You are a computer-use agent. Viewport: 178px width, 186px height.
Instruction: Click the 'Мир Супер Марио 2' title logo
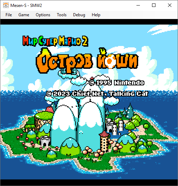point(55,41)
